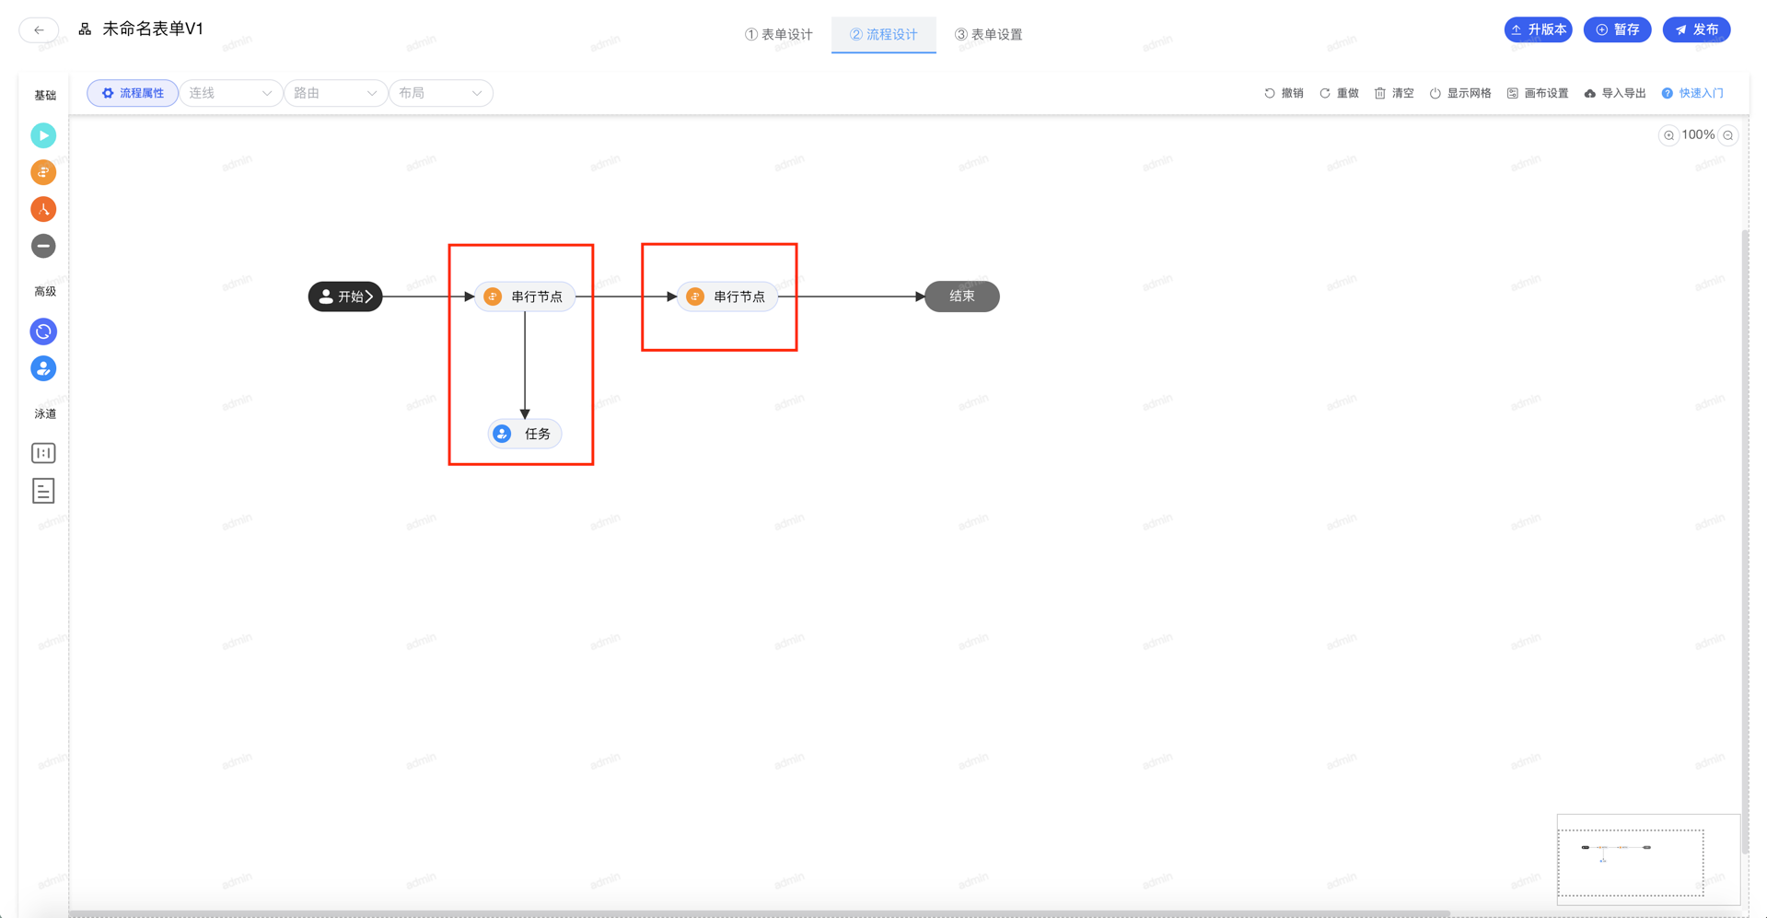This screenshot has height=918, width=1767.
Task: Select the 任务 node on canvas
Action: [525, 434]
